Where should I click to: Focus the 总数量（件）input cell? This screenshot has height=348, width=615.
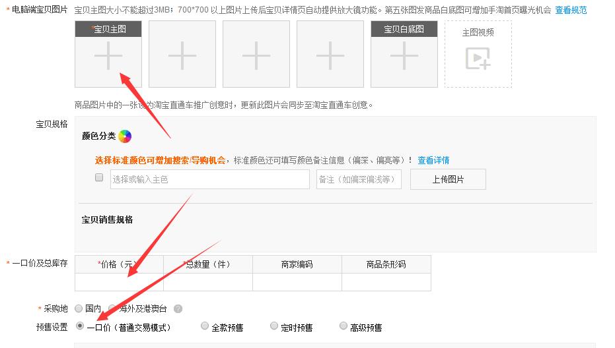tap(208, 282)
